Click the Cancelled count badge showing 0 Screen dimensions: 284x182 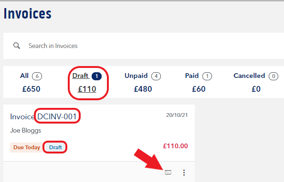[273, 76]
